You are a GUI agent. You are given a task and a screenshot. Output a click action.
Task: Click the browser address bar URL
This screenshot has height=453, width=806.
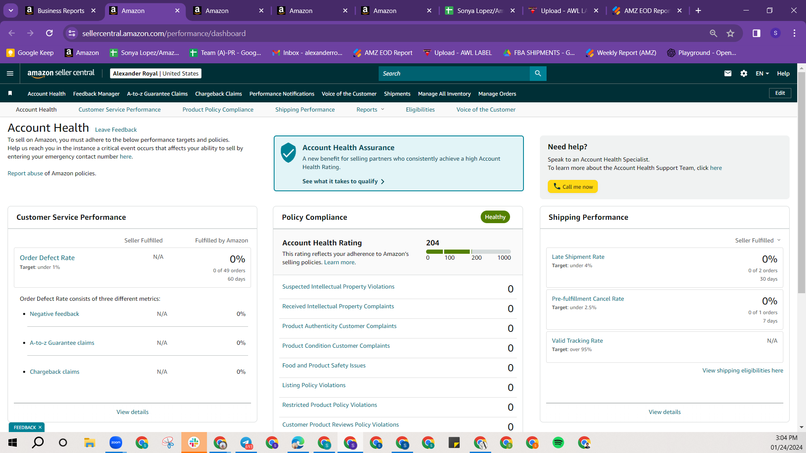pyautogui.click(x=164, y=33)
